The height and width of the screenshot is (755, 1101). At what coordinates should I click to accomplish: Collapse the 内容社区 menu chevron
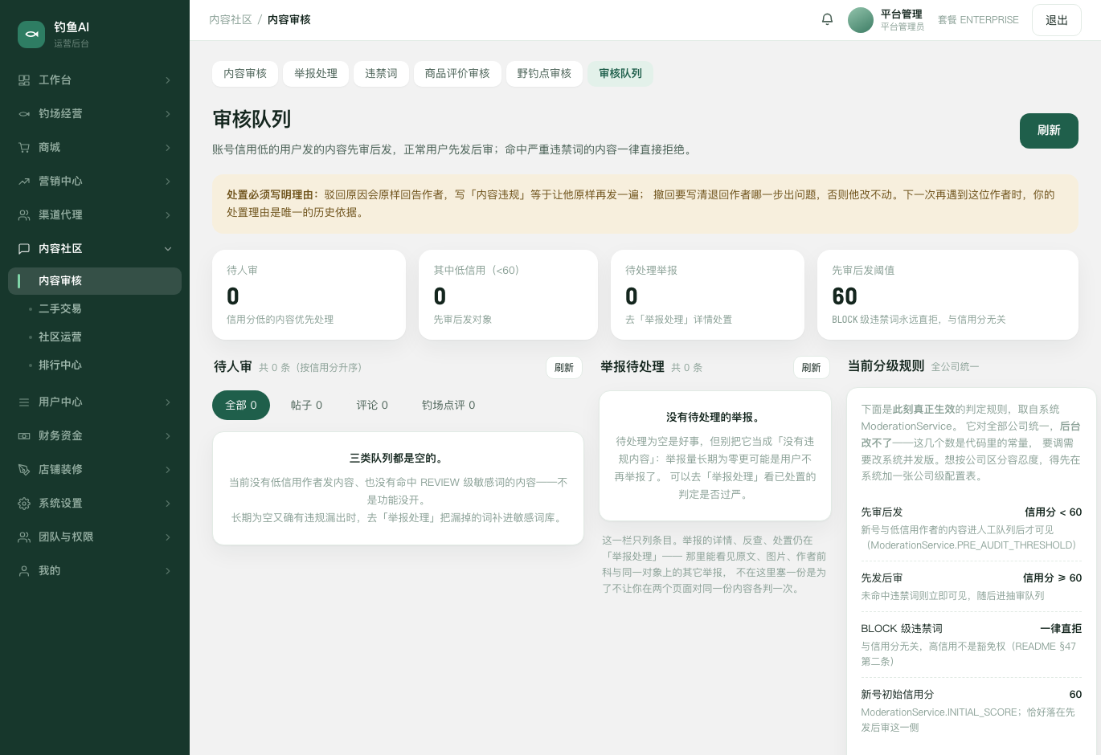(x=168, y=249)
